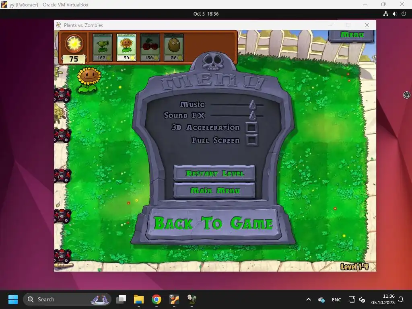This screenshot has height=309, width=412.
Task: Click the top row lawn mower
Action: (x=62, y=95)
